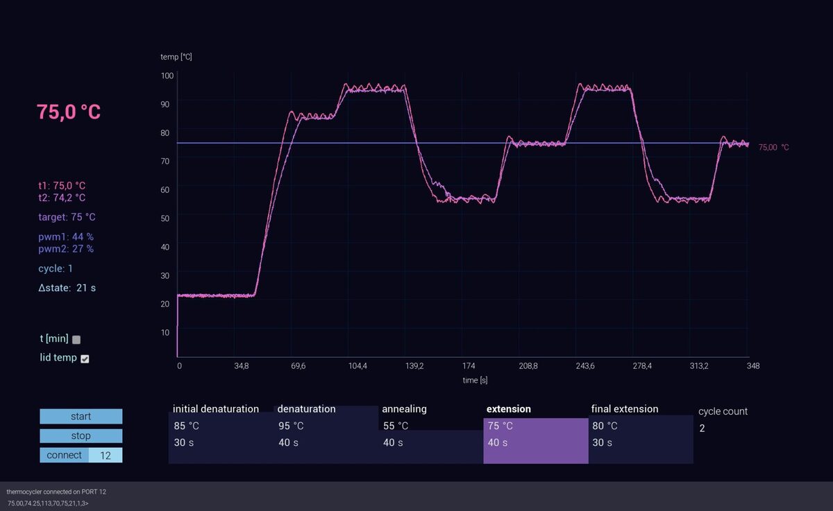This screenshot has height=511, width=833.
Task: Edit annealing duration 40 s
Action: click(x=393, y=442)
